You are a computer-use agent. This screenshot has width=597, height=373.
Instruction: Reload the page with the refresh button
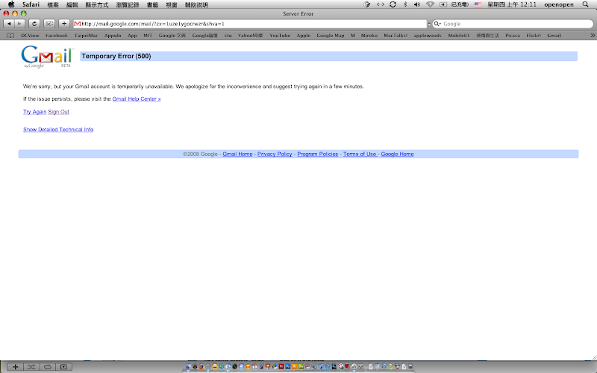coord(34,24)
